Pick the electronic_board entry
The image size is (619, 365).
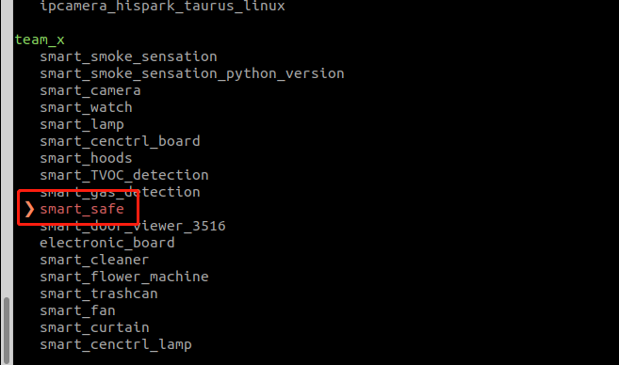click(107, 243)
